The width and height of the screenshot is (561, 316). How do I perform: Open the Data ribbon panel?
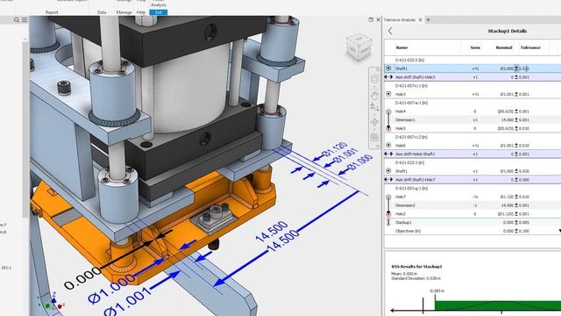(x=102, y=12)
